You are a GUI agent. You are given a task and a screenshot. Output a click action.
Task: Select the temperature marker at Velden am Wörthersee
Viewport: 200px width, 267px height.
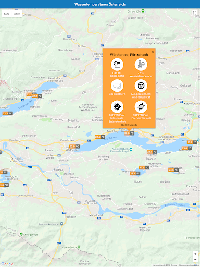74,147
